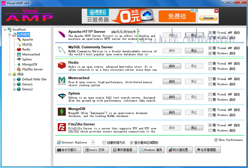Click the ad info icon on banner
The image size is (248, 168).
(x=192, y=11)
